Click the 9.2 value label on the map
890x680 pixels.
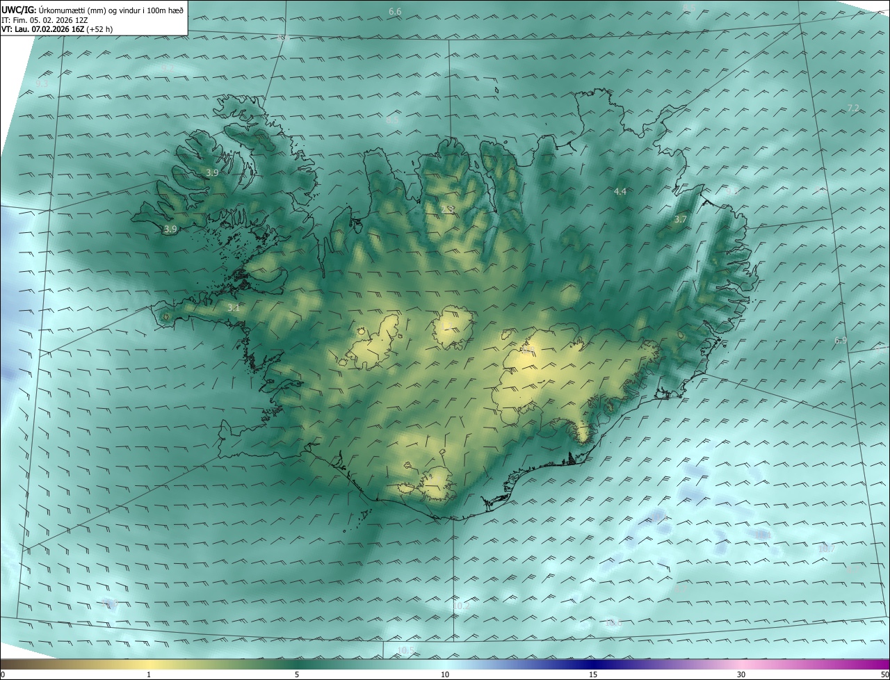tap(168, 67)
